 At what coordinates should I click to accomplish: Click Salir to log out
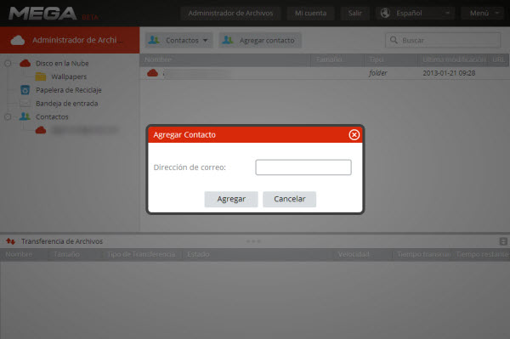[x=354, y=14]
